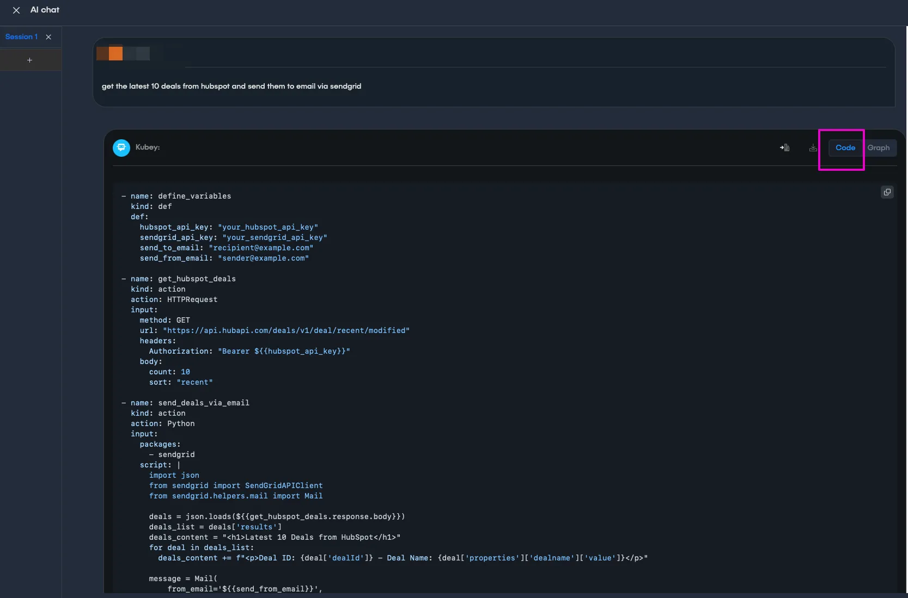Click the Authorization Bearer header value

pos(284,351)
